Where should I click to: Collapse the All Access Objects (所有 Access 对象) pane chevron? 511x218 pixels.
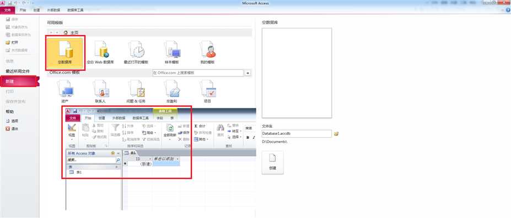(119, 153)
